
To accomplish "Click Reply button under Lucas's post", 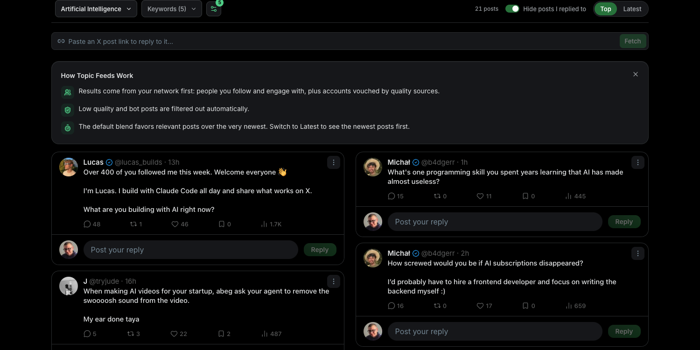I will (x=320, y=250).
